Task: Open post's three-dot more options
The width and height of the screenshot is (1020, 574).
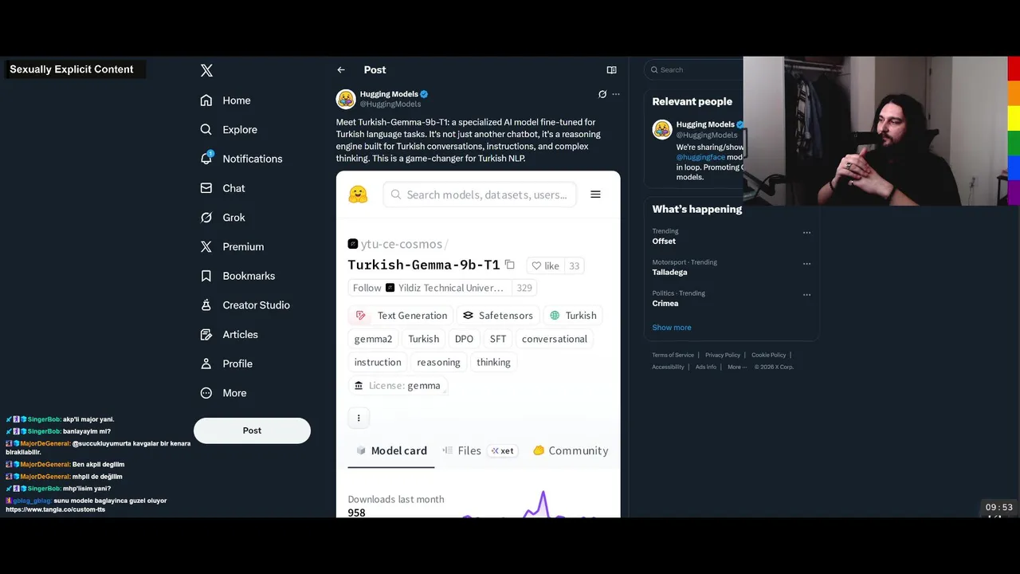Action: (x=616, y=94)
